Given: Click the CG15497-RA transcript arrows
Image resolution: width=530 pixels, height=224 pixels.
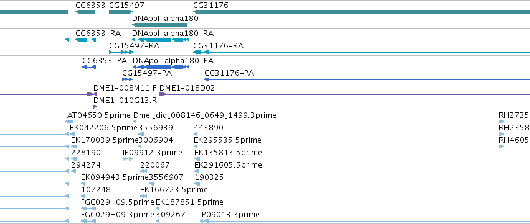Looking at the screenshot, I should 121,52.
